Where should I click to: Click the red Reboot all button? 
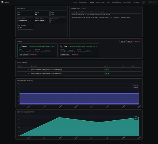137,41
